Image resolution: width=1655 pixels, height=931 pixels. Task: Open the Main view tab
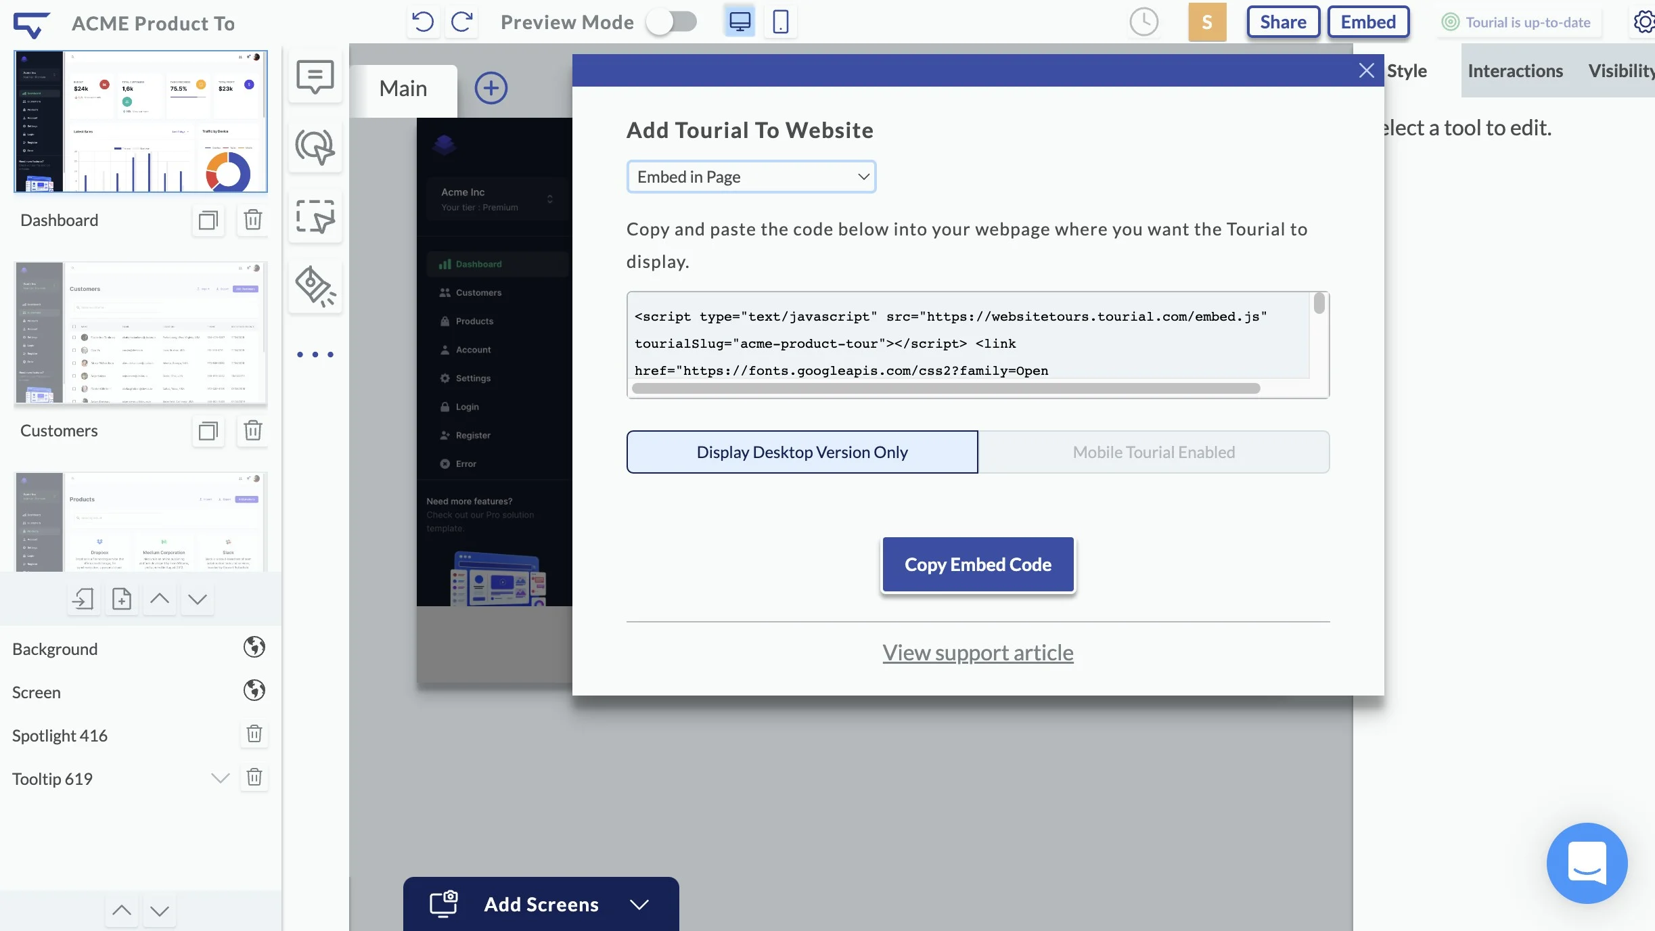(x=403, y=89)
